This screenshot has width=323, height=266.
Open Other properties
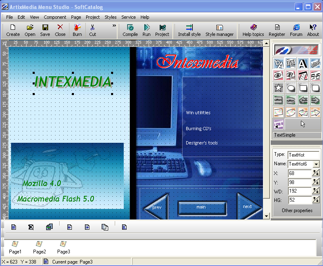point(297,211)
